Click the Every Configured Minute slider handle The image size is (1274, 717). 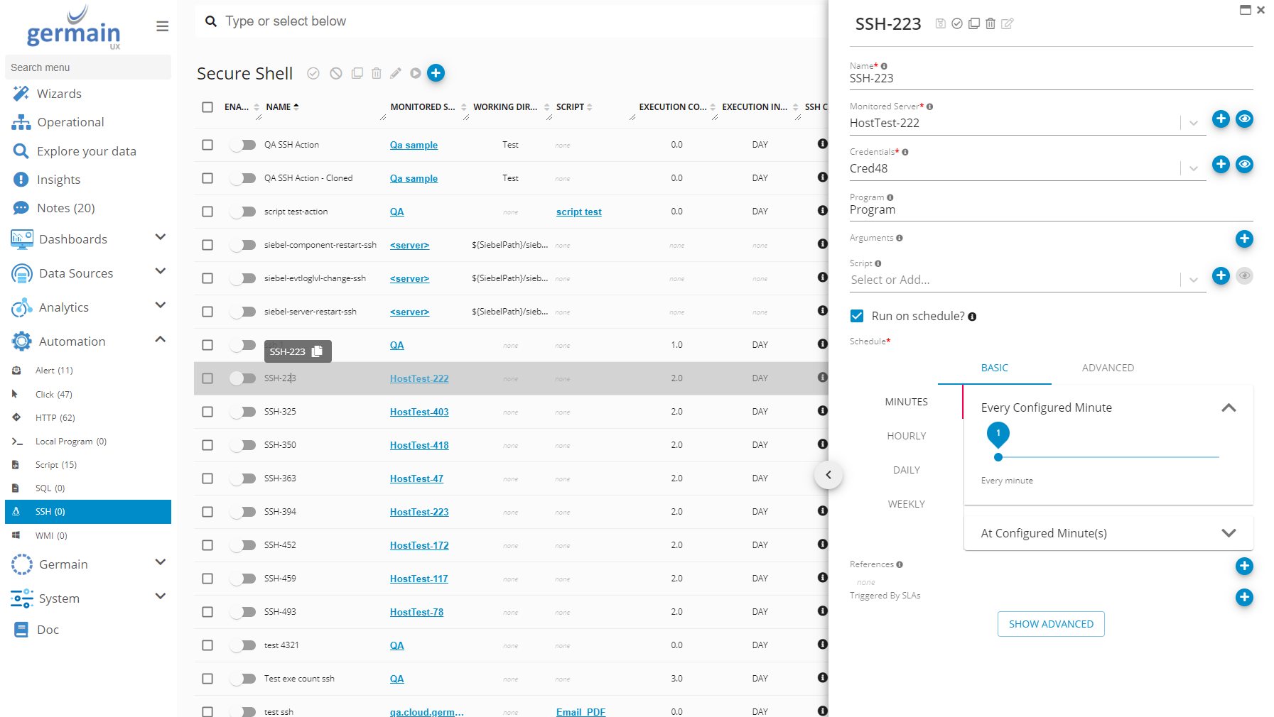point(998,457)
